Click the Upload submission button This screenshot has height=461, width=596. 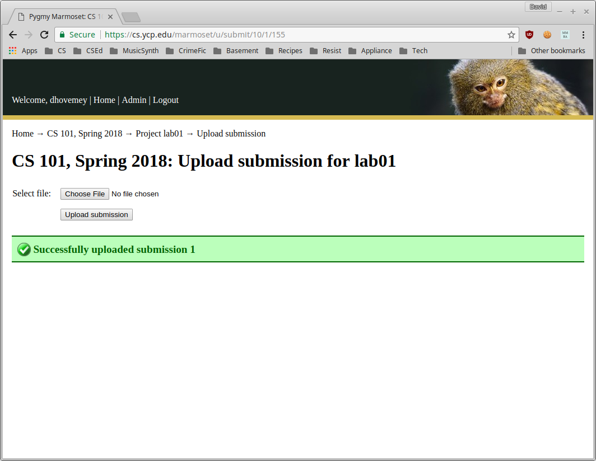pos(96,214)
